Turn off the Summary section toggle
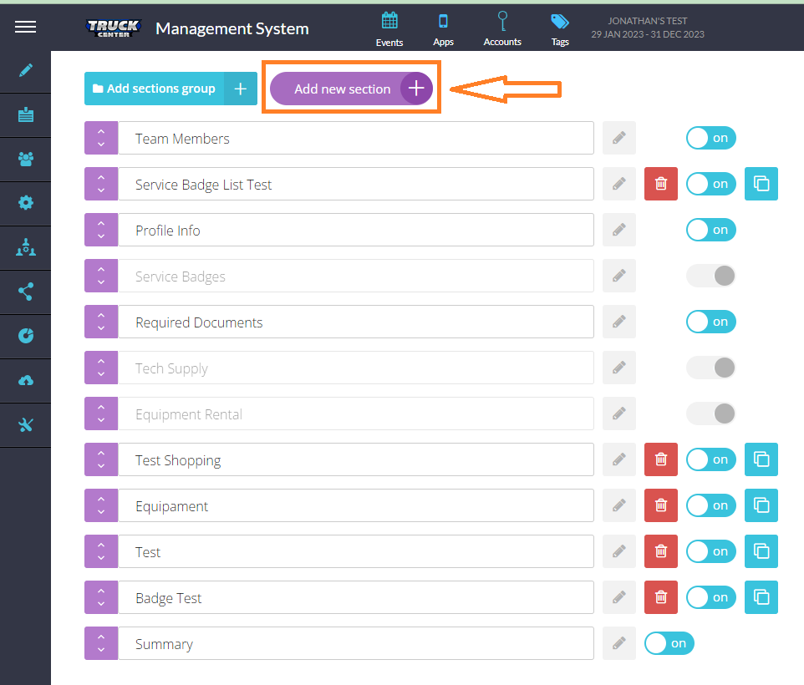Viewport: 804px width, 685px height. click(669, 643)
